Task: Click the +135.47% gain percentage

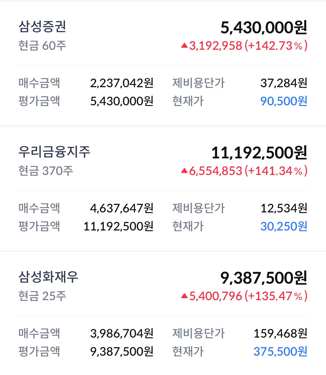Action: (276, 296)
